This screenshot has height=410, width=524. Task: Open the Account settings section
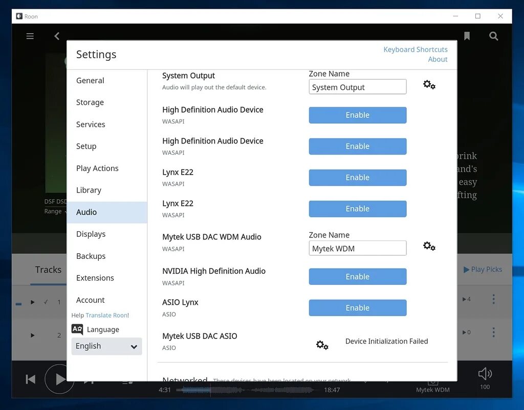tap(107, 300)
